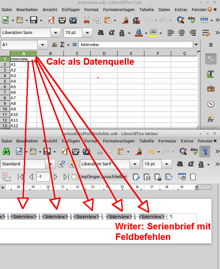Go to next mail merge record

56,177
